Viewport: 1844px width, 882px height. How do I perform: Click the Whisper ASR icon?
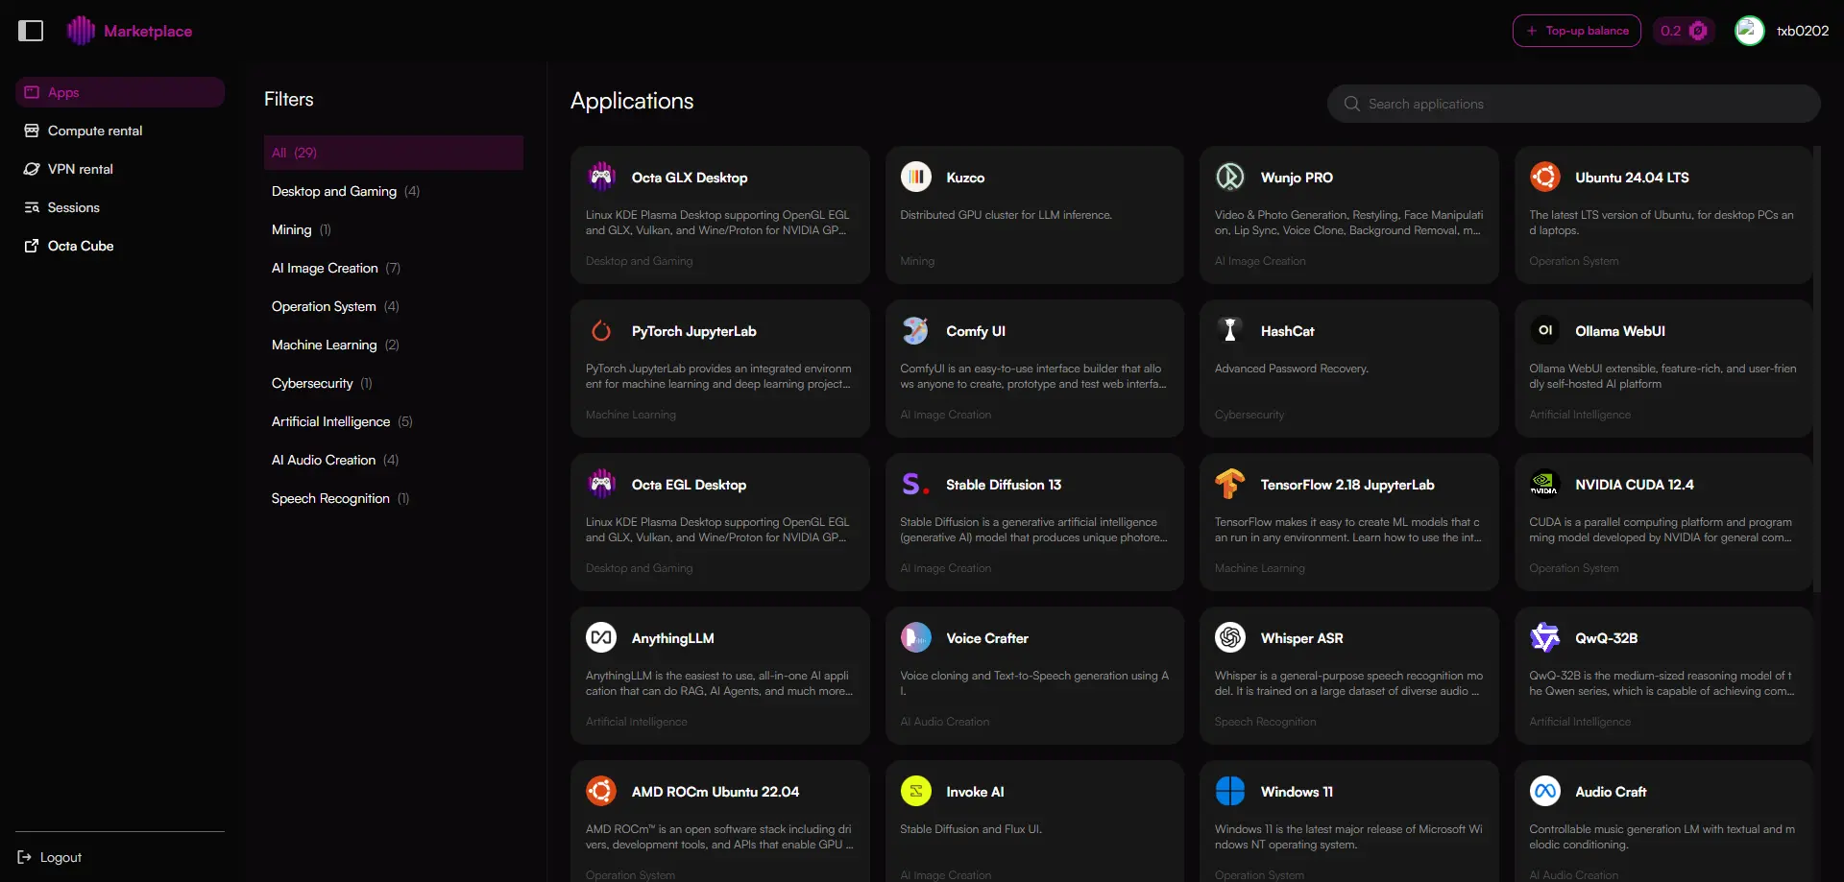point(1230,637)
